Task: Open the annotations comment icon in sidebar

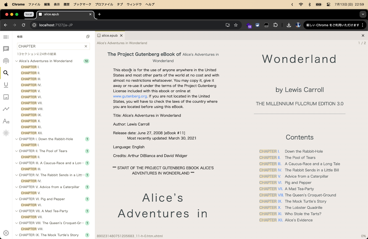Action: click(x=6, y=49)
